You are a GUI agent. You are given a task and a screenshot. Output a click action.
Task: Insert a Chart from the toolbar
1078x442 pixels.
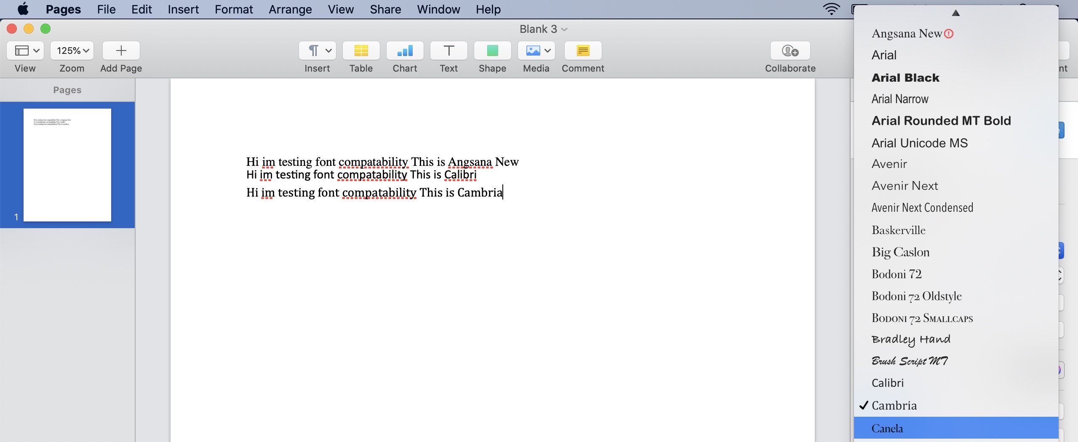tap(405, 51)
